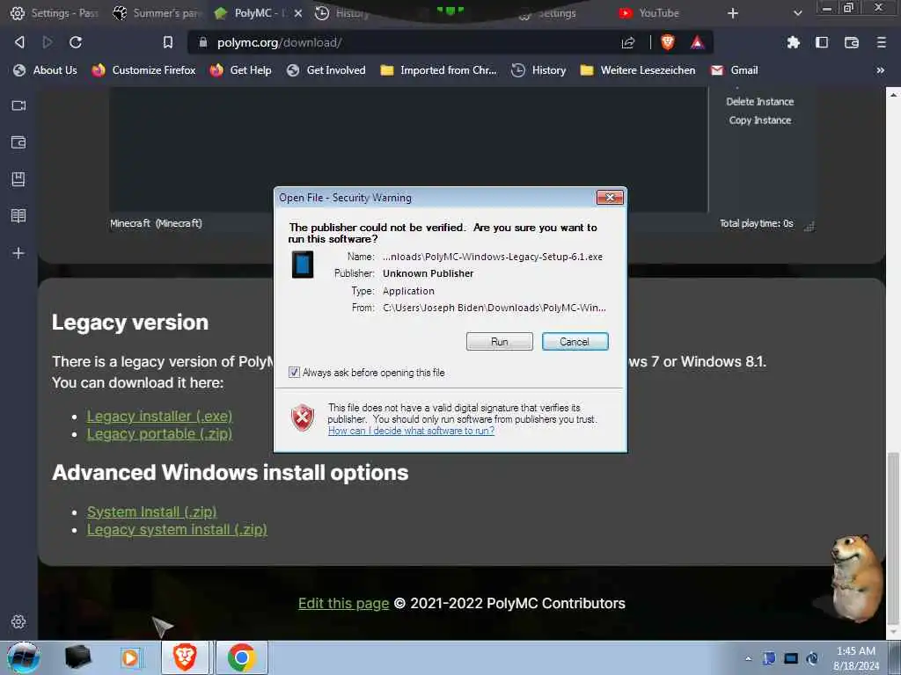The height and width of the screenshot is (675, 901).
Task: Open the media player taskbar icon
Action: point(130,657)
